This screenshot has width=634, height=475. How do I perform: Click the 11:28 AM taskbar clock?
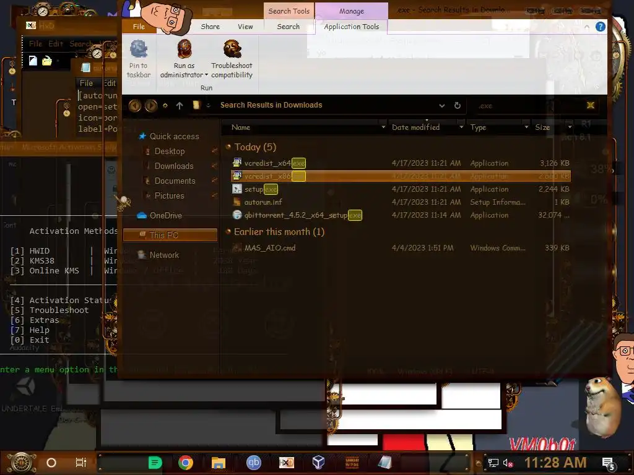pos(555,463)
